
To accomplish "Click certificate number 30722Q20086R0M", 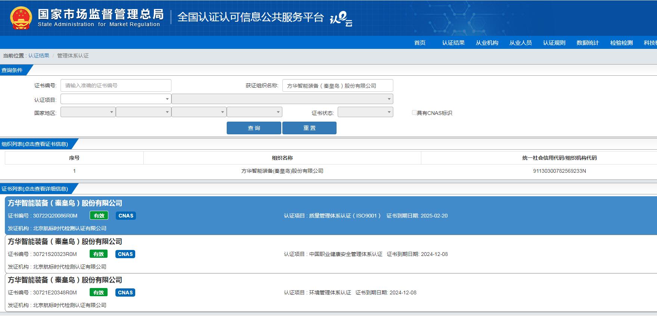I will point(55,216).
